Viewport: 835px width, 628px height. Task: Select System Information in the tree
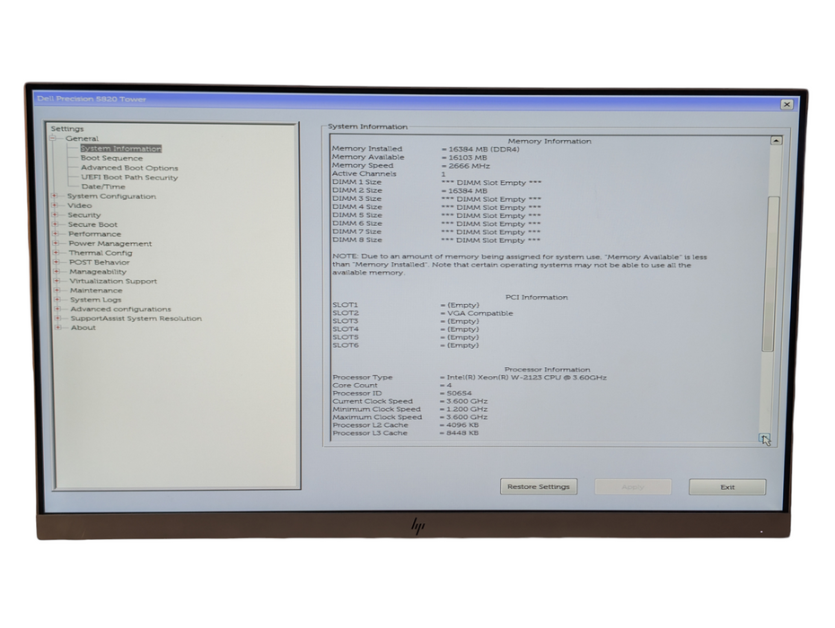pos(121,149)
